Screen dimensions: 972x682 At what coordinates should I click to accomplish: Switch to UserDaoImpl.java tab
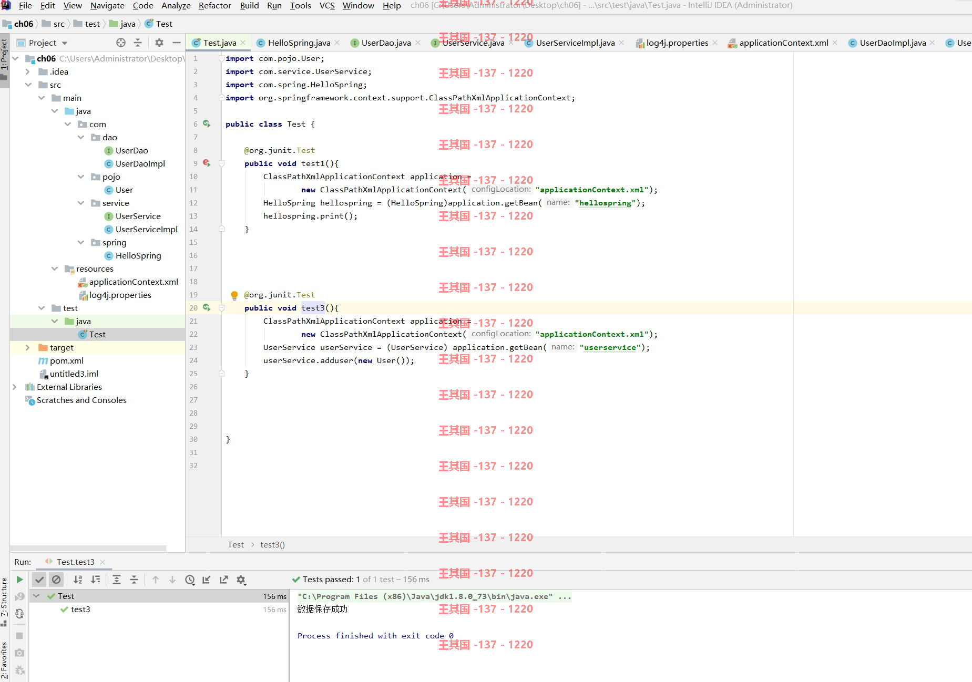point(893,43)
